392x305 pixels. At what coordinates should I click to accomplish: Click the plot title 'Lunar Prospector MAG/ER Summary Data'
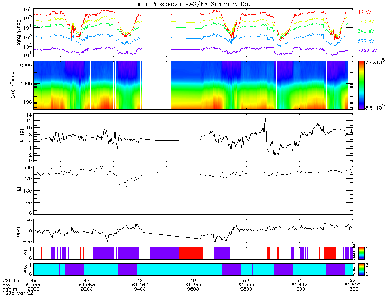[x=193, y=4]
